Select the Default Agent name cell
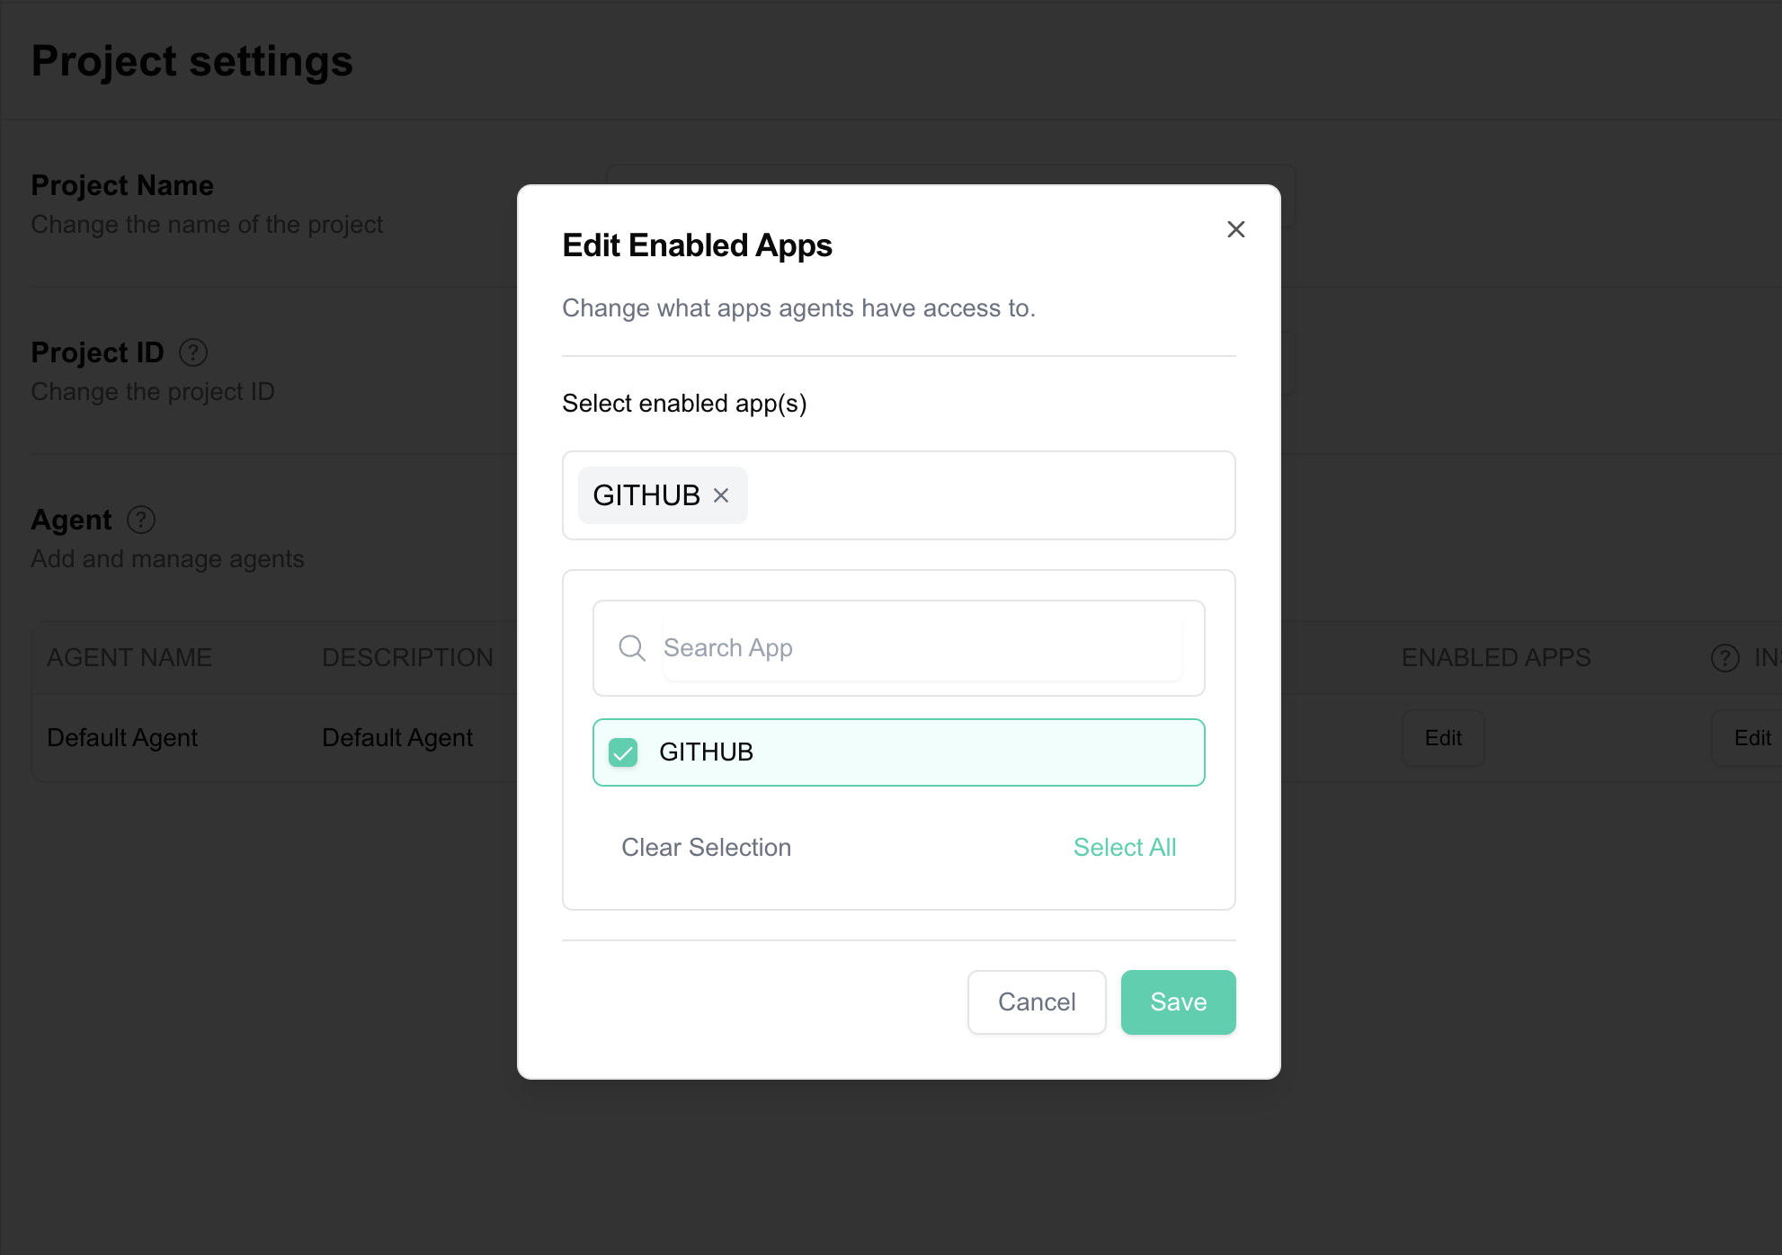Screen dimensions: 1782x1255 122,738
